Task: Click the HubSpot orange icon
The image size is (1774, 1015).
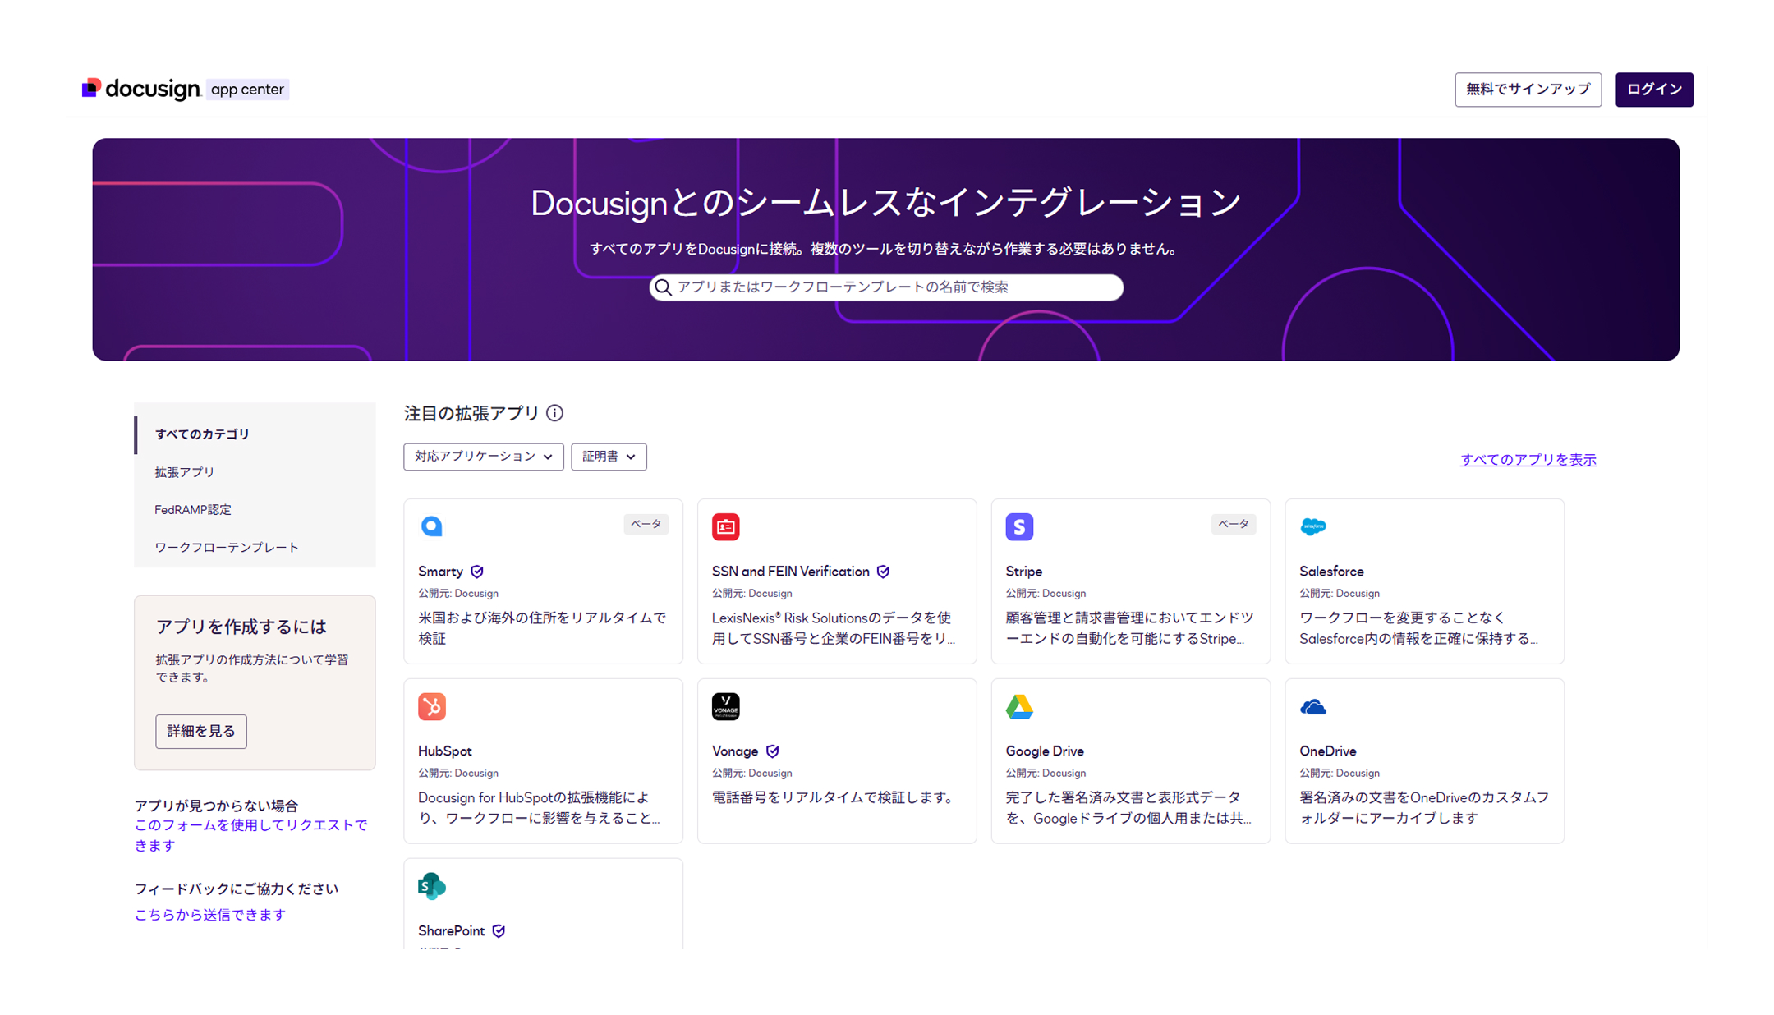Action: (x=431, y=706)
